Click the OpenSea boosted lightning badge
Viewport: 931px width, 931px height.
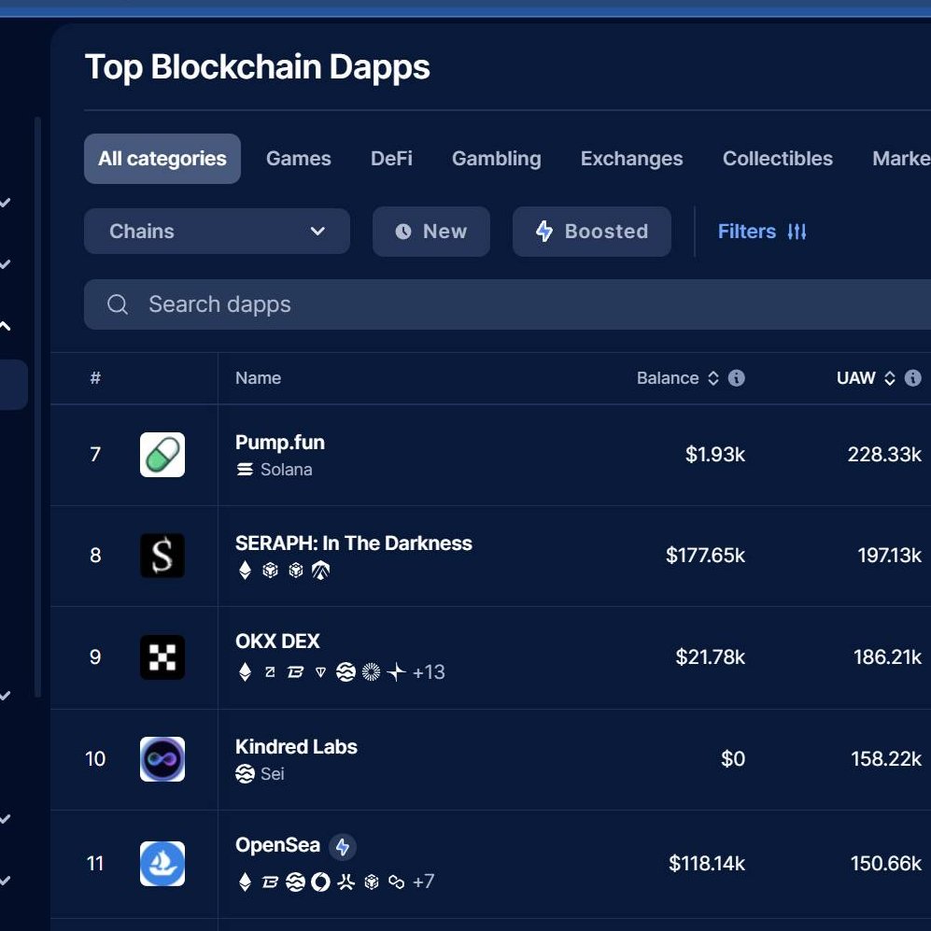click(x=343, y=847)
